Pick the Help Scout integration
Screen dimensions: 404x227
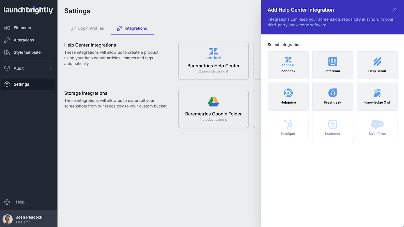(377, 65)
